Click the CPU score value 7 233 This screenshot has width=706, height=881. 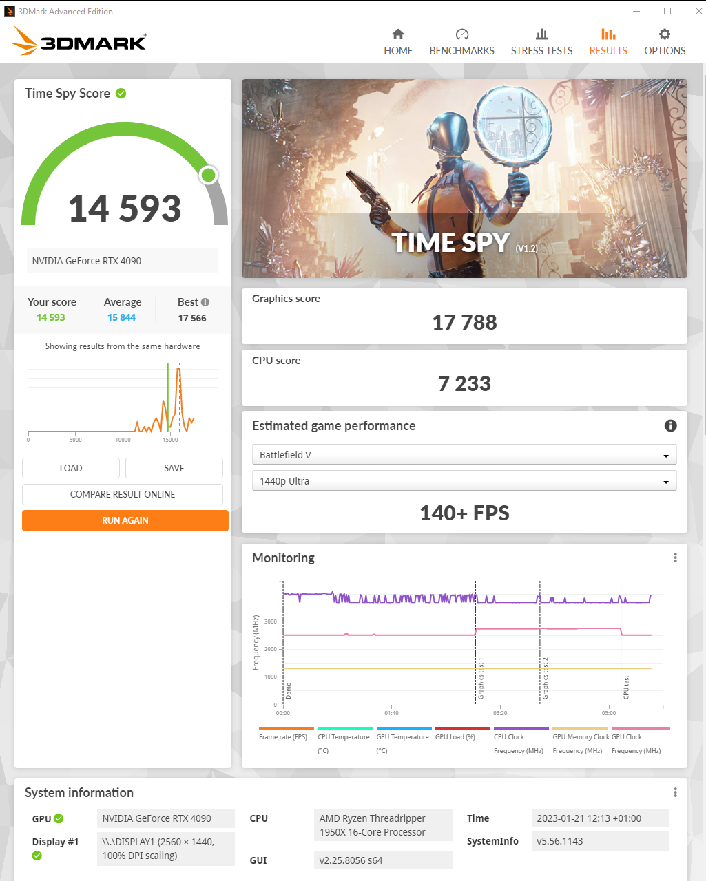(x=464, y=383)
